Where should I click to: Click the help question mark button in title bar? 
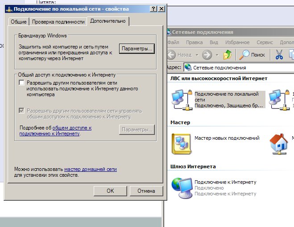point(153,8)
